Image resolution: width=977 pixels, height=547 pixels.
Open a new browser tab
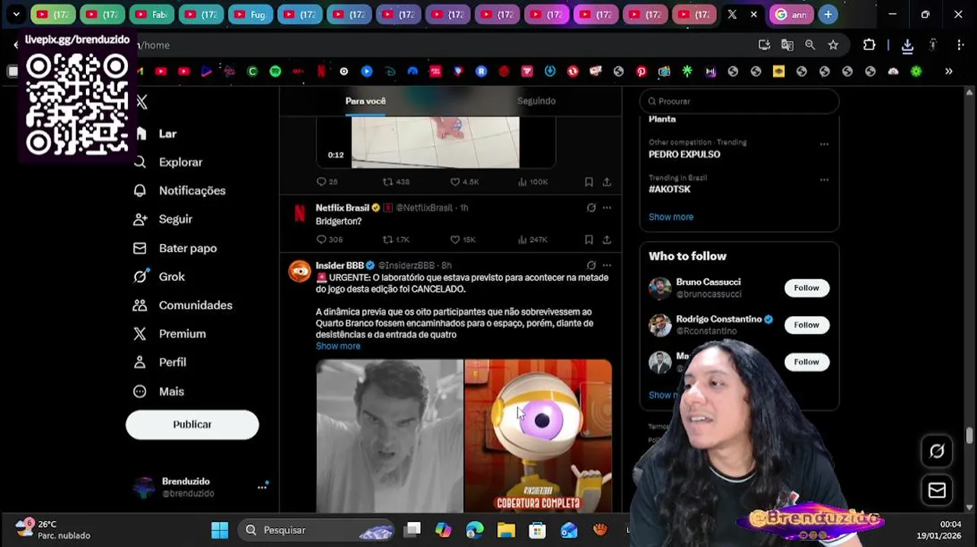click(x=828, y=14)
